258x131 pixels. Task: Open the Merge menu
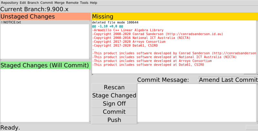point(59,3)
